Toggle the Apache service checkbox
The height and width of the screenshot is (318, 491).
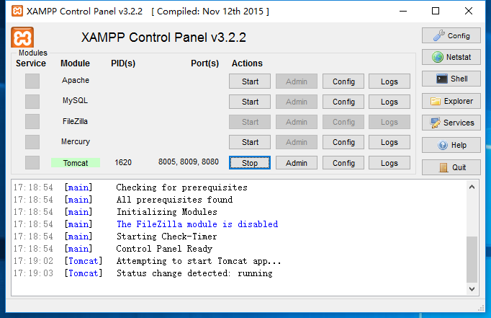click(x=32, y=81)
